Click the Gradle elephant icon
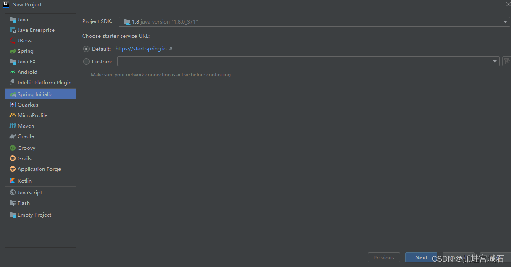Image resolution: width=511 pixels, height=267 pixels. (13, 136)
